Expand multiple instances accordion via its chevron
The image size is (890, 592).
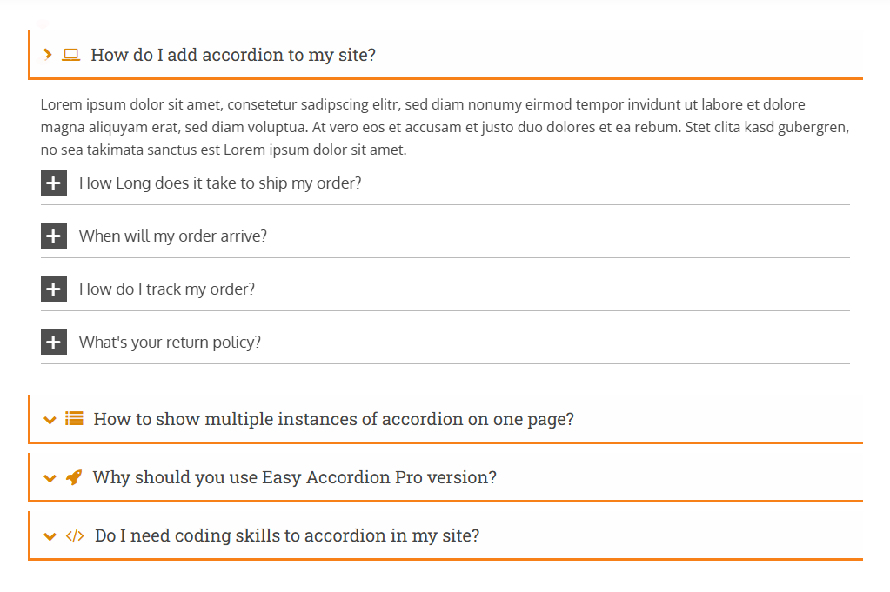(x=50, y=420)
